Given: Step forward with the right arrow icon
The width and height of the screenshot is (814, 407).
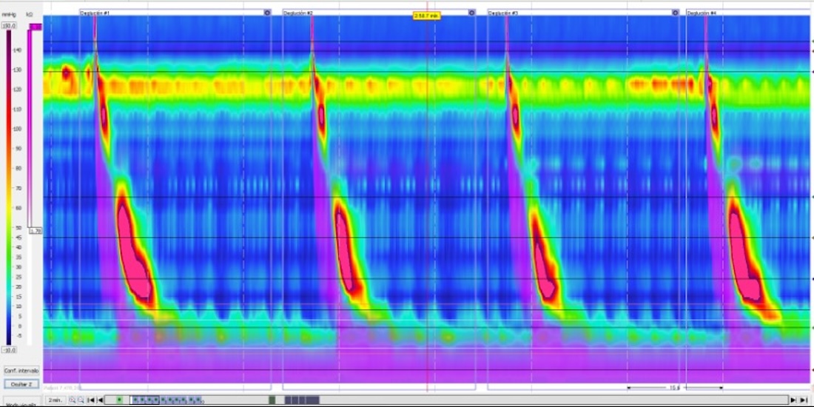Looking at the screenshot, I should (x=793, y=400).
